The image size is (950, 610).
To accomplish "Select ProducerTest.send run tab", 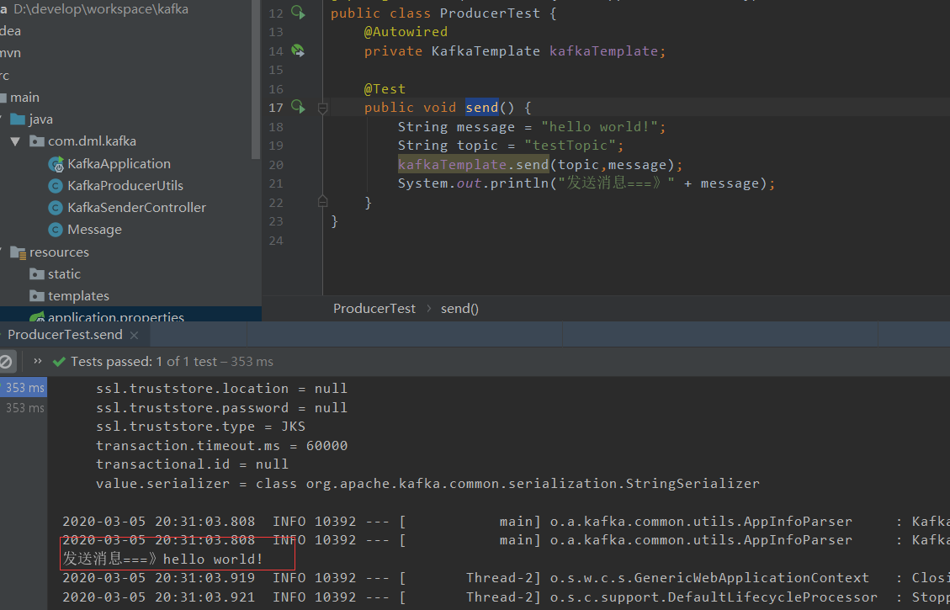I will click(65, 334).
